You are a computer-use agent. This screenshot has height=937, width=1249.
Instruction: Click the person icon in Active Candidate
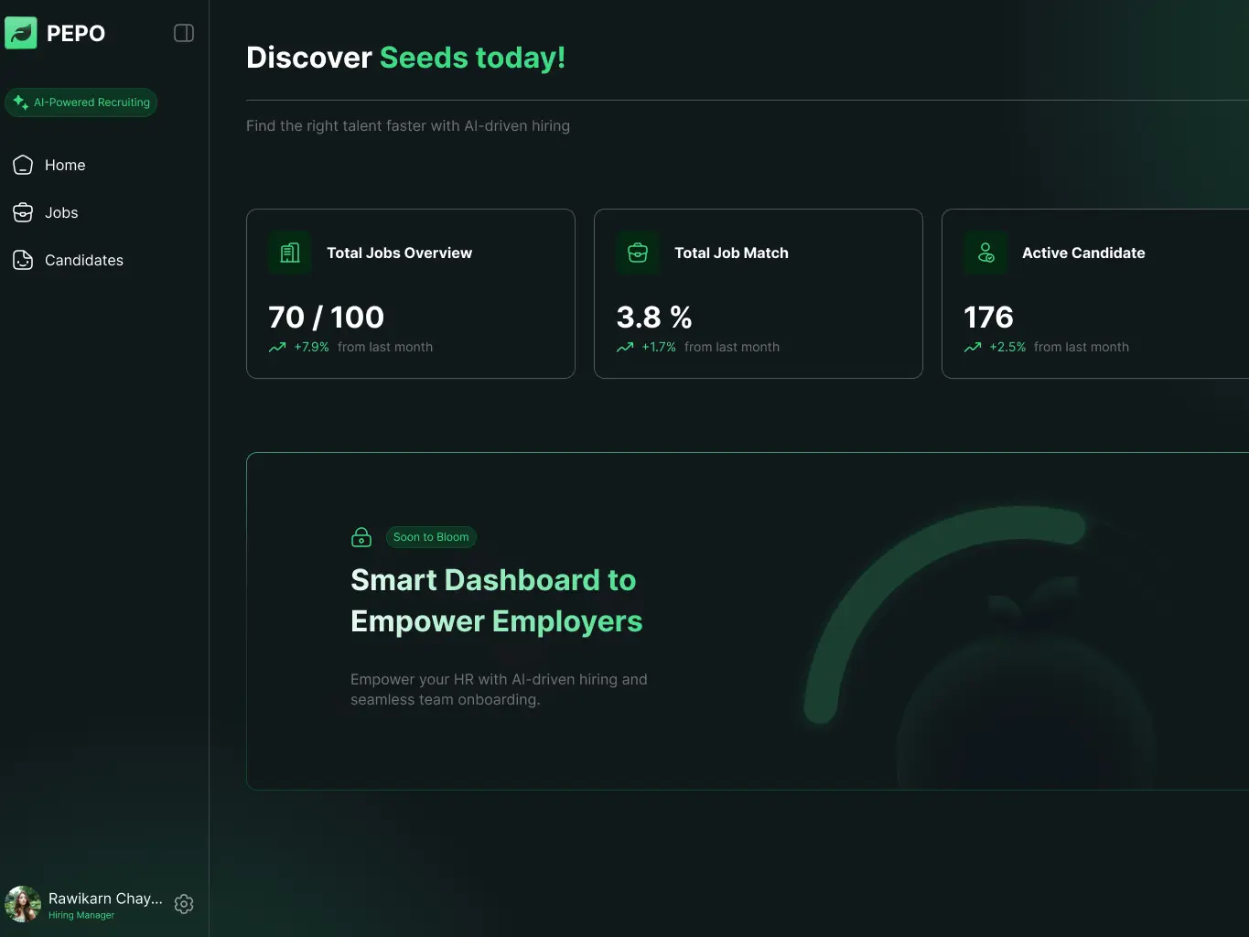pyautogui.click(x=985, y=253)
